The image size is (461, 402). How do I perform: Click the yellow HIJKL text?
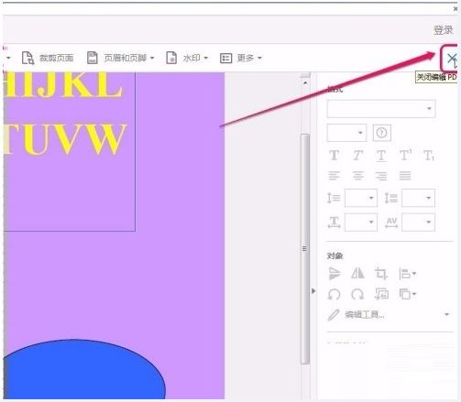(x=63, y=85)
